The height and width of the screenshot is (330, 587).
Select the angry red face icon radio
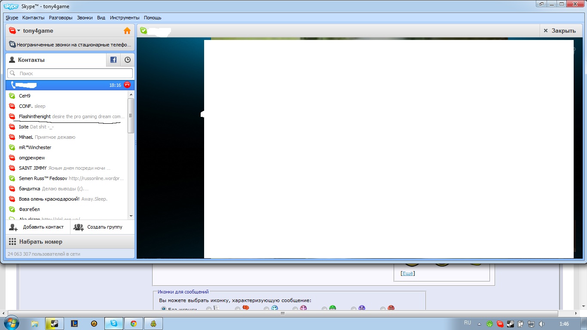(x=383, y=309)
